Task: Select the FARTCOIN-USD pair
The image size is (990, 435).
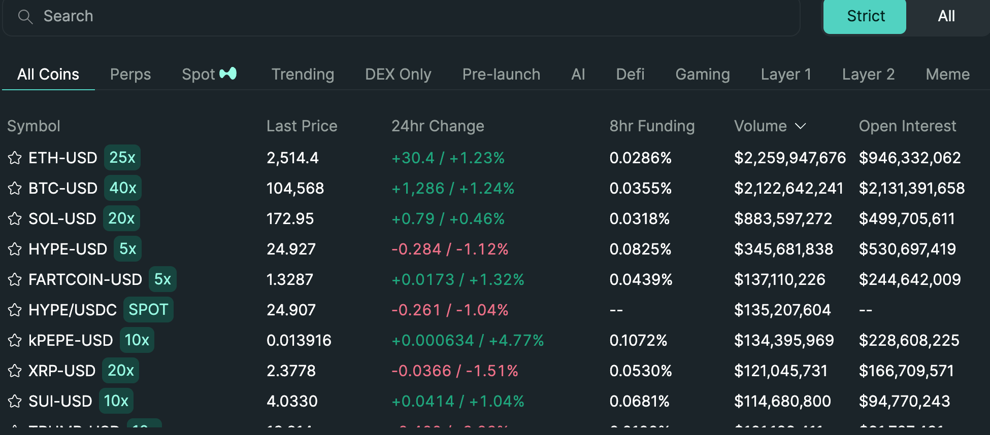Action: coord(85,279)
